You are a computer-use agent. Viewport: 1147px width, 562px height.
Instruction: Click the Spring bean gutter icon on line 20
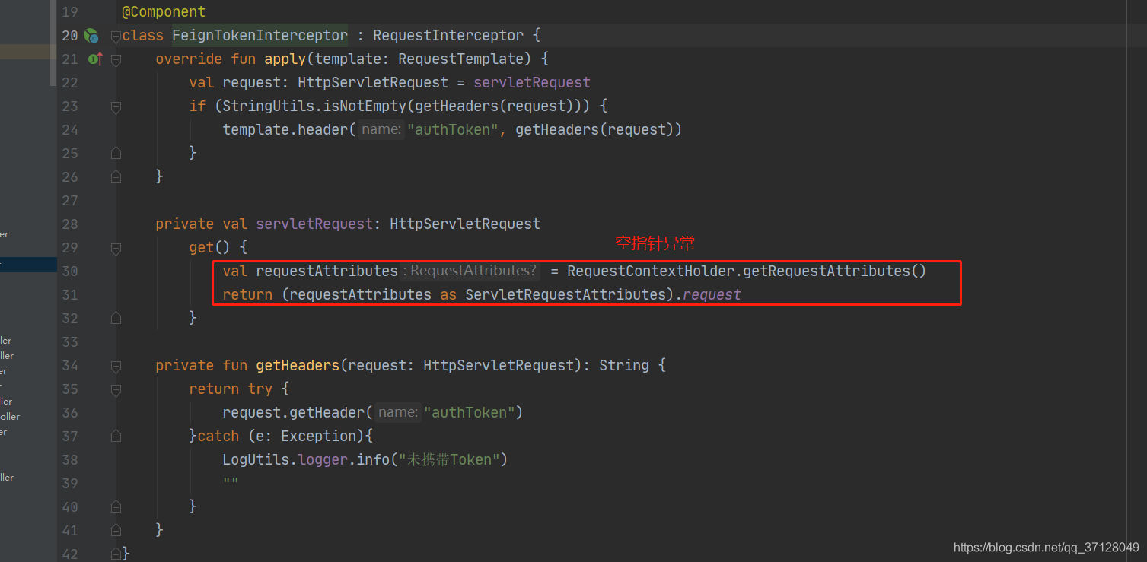91,35
